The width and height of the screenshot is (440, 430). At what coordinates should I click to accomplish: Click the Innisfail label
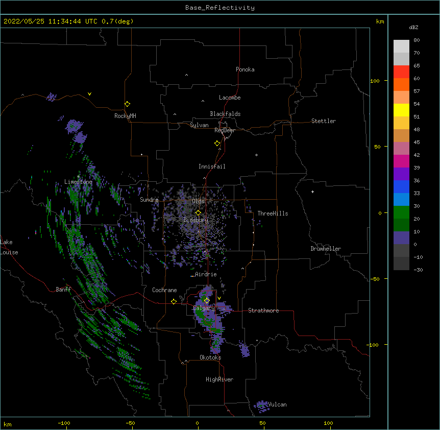coord(212,166)
